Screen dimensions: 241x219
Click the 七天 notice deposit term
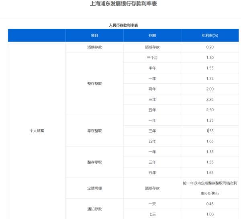tap(152, 214)
